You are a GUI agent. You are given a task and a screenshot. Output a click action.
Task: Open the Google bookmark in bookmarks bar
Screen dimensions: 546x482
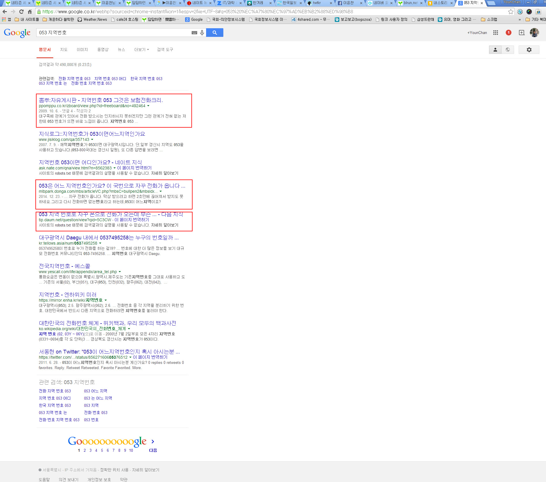click(194, 19)
